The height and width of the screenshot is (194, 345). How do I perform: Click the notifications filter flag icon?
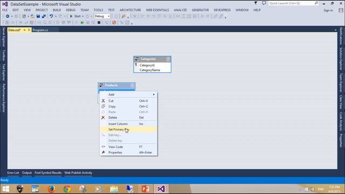pos(256,3)
